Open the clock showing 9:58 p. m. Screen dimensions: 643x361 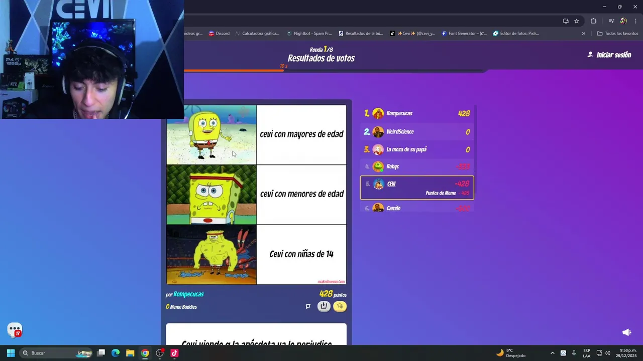627,353
